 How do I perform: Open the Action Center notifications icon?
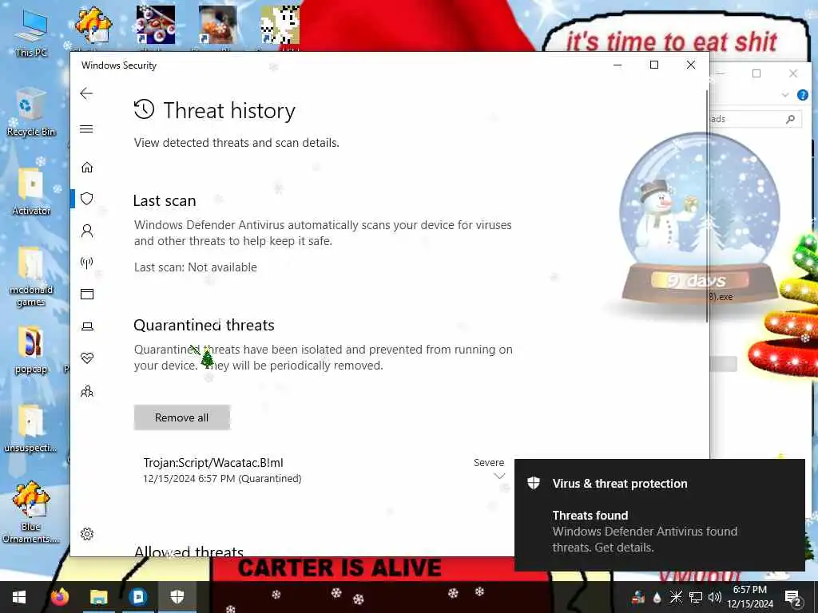[792, 597]
